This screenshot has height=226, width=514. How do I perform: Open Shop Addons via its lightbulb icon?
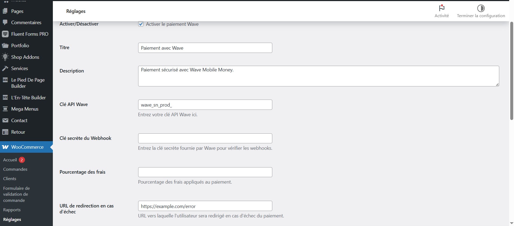(5, 57)
